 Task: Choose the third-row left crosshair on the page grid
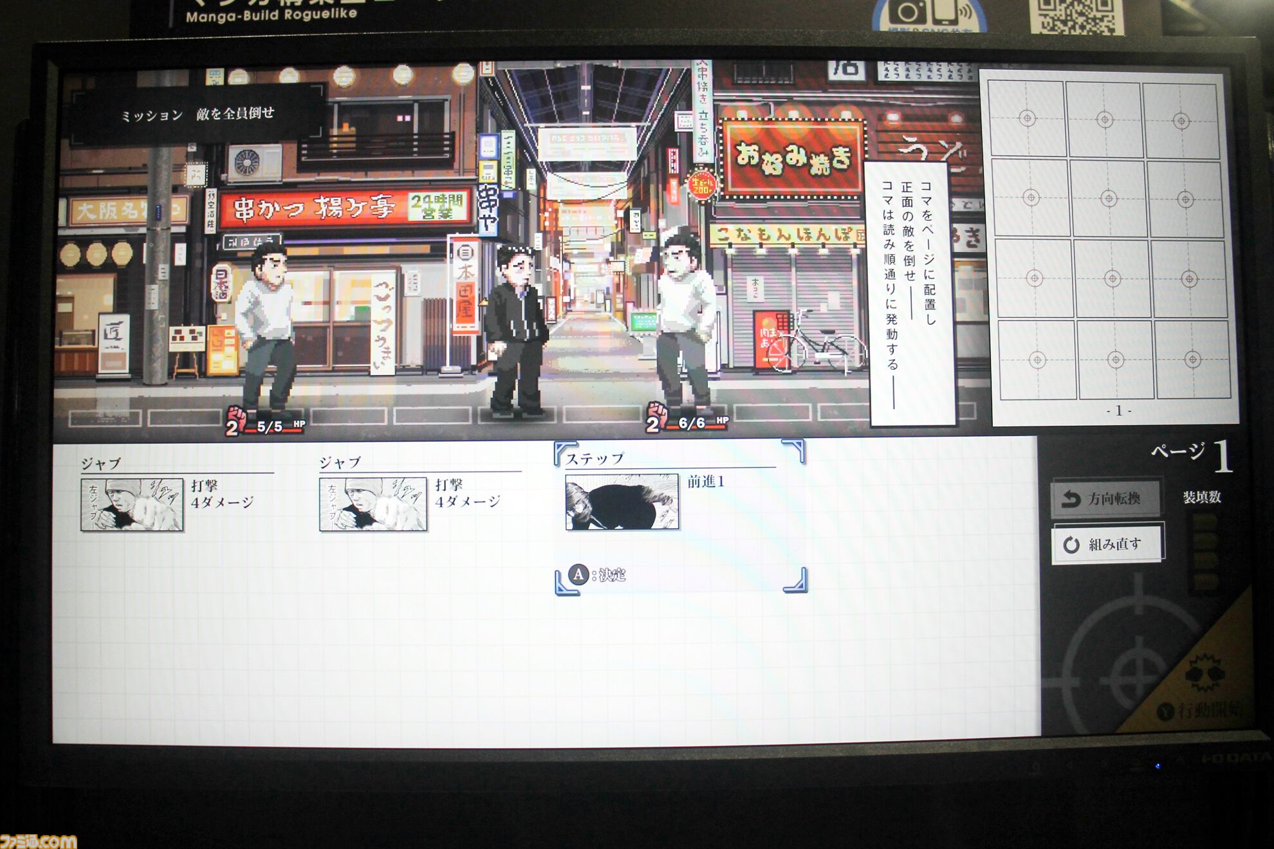click(1034, 278)
